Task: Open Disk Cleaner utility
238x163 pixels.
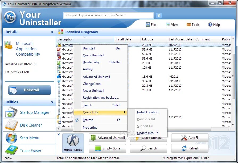Action: [29, 125]
